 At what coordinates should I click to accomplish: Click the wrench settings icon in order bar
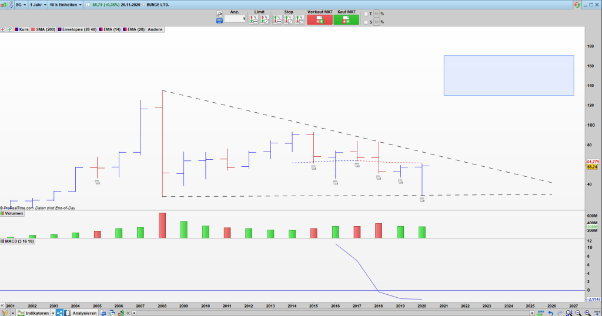coord(219,13)
